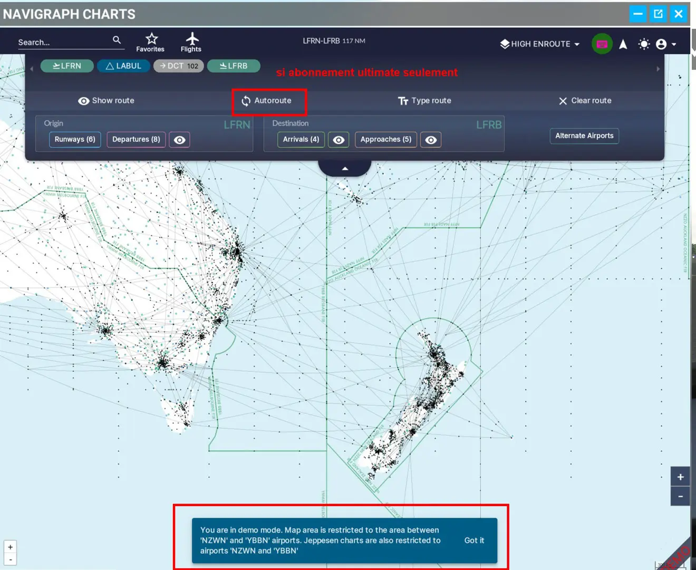Open the HIGH ENROUTE map layer dropdown
The height and width of the screenshot is (570, 696).
tap(540, 44)
